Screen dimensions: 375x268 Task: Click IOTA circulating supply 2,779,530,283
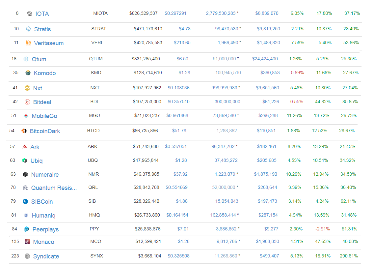pos(221,14)
